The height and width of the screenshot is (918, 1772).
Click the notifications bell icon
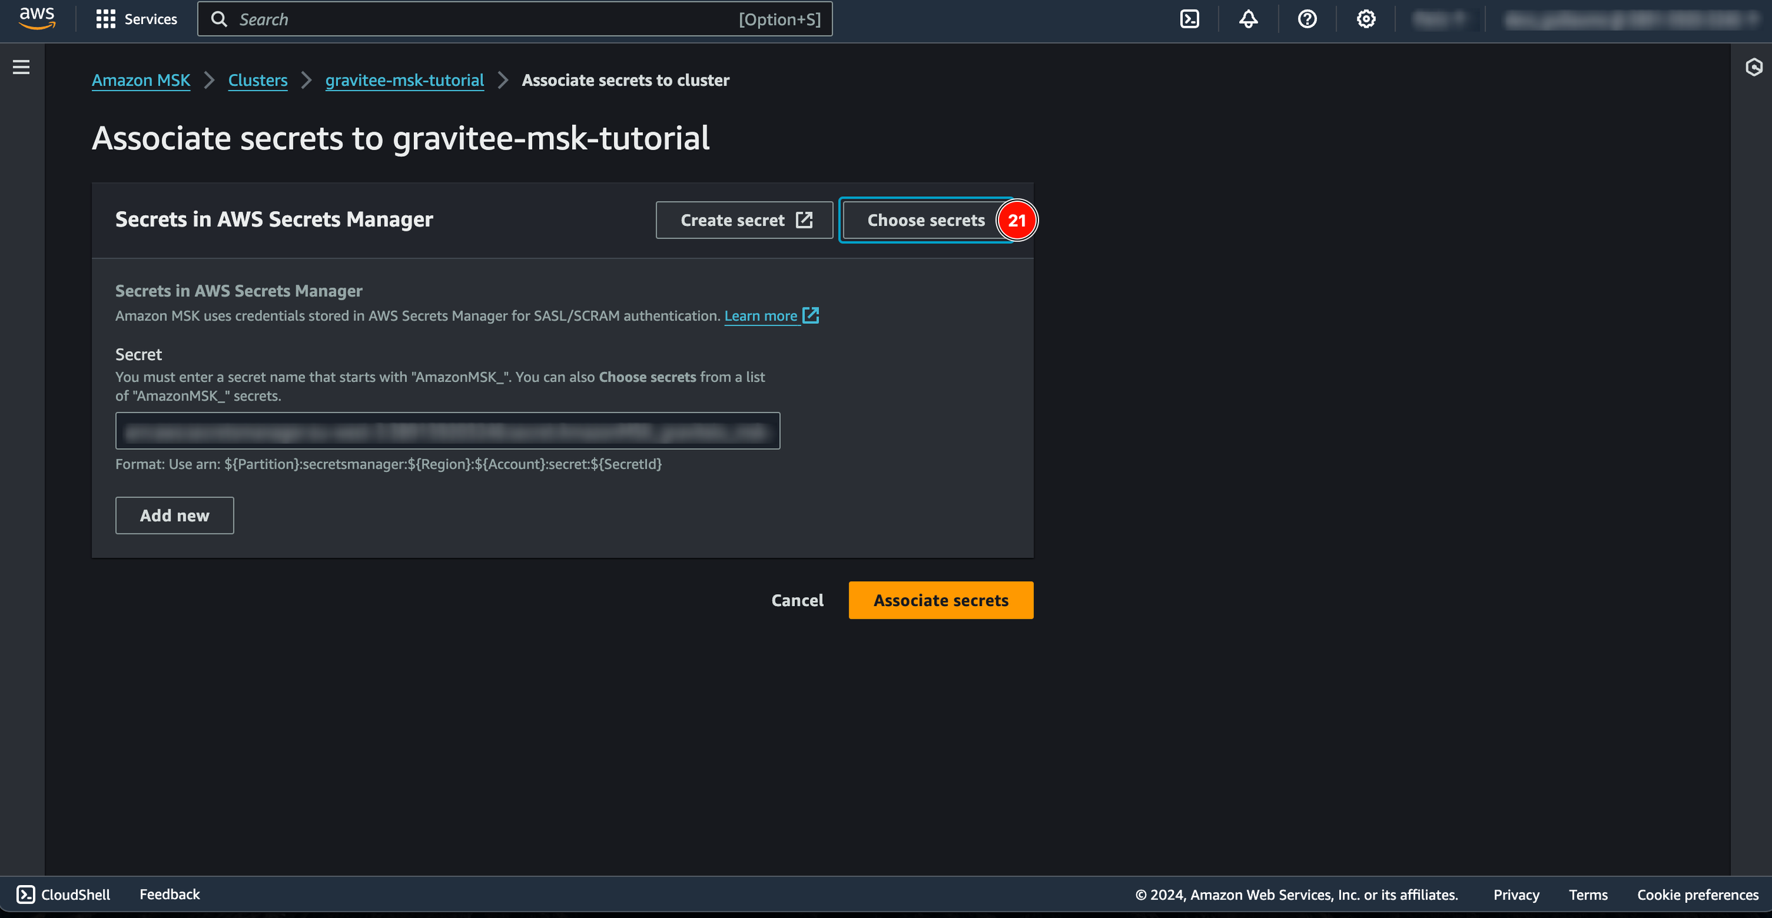(1247, 19)
